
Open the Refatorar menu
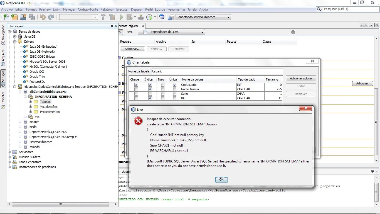(107, 9)
